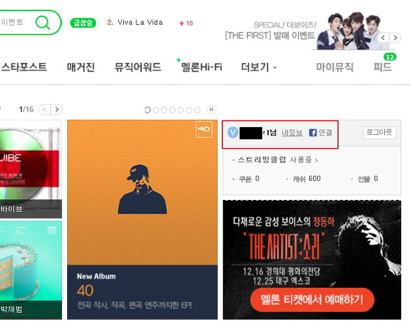Expand the 더보기 dropdown menu

click(259, 67)
